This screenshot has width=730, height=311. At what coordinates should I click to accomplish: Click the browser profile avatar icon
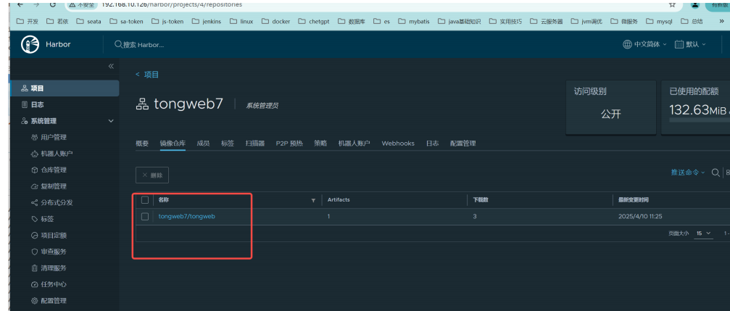695,4
